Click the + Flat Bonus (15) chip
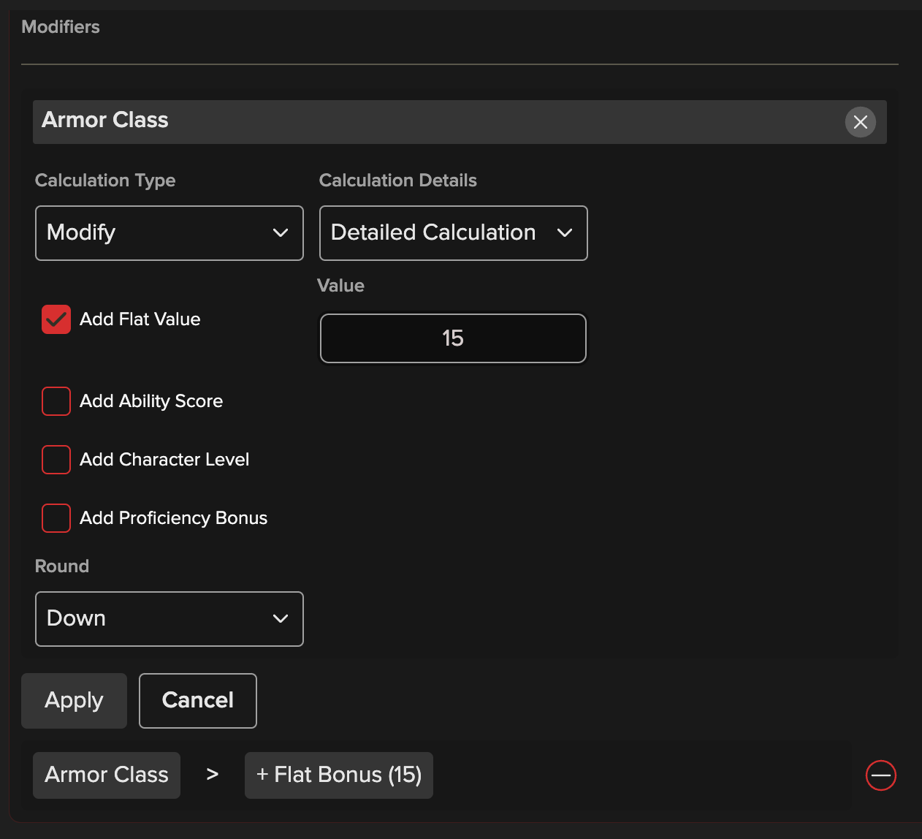Image resolution: width=922 pixels, height=839 pixels. [338, 775]
